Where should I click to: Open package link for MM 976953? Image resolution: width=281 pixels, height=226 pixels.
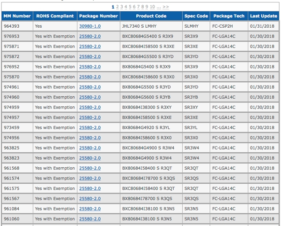[90, 36]
